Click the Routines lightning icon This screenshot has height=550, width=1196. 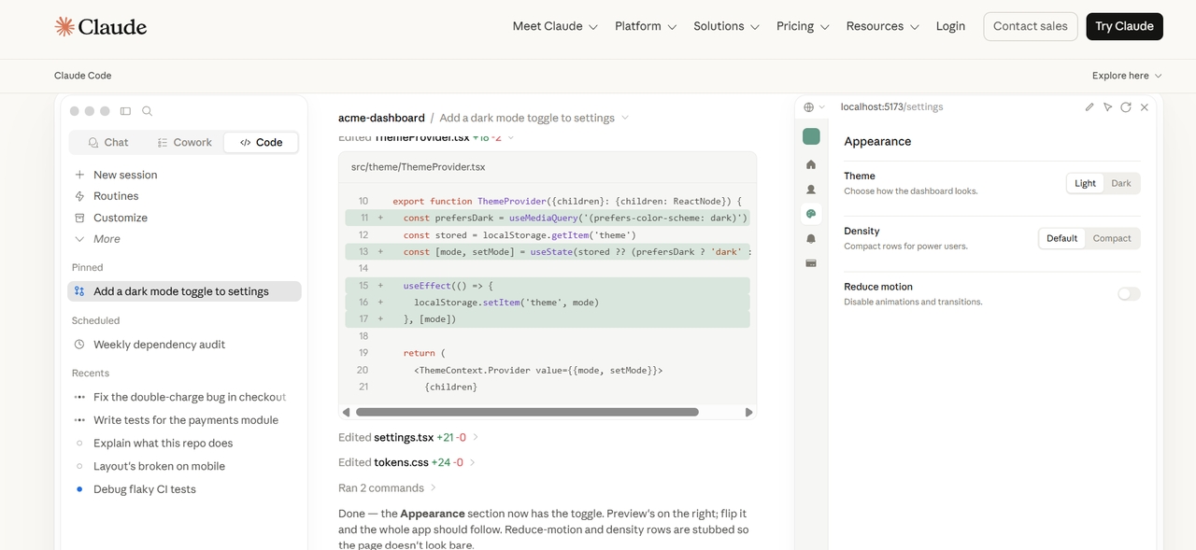[x=79, y=196]
